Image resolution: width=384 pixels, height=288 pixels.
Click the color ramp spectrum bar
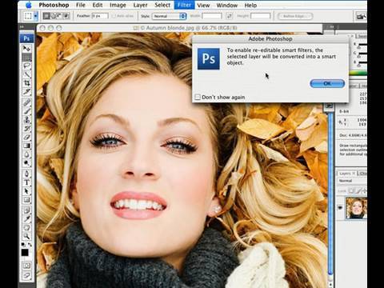point(358,73)
